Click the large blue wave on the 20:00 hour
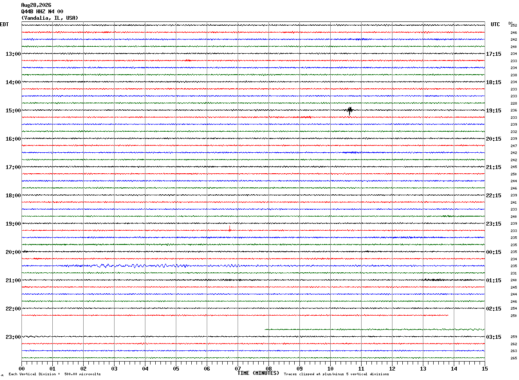This screenshot has width=519, height=380. pos(105,265)
